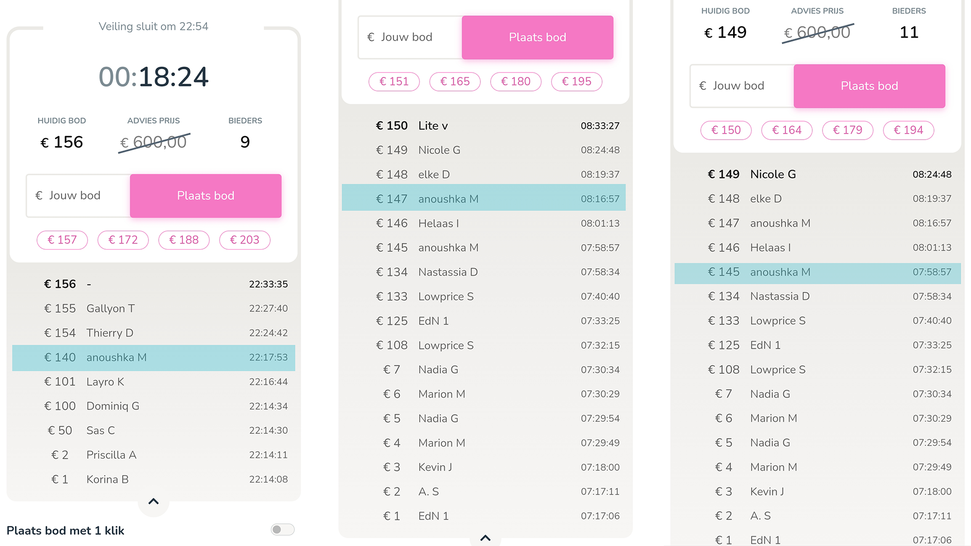This screenshot has width=971, height=546.
Task: Select the highlighted € 140 anoushka M bid
Action: point(154,357)
